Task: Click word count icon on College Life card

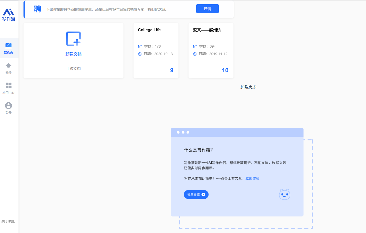Action: (x=140, y=46)
